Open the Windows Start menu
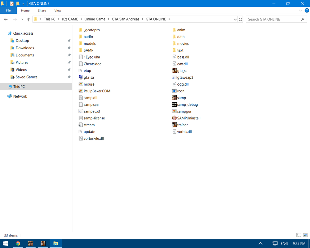The height and width of the screenshot is (248, 310). tap(5, 243)
